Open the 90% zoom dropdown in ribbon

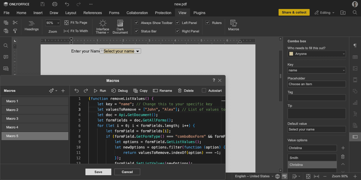click(x=58, y=23)
